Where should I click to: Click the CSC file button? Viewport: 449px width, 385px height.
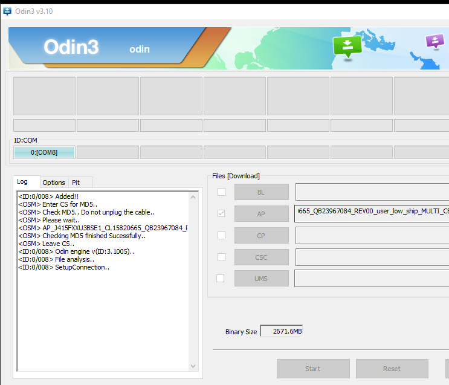point(262,257)
